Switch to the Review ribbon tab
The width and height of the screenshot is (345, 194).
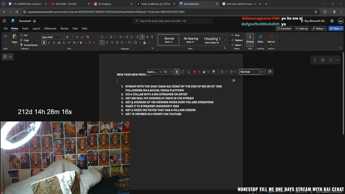[64, 28]
